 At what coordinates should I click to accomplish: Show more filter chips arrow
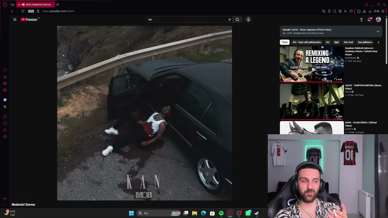[378, 42]
